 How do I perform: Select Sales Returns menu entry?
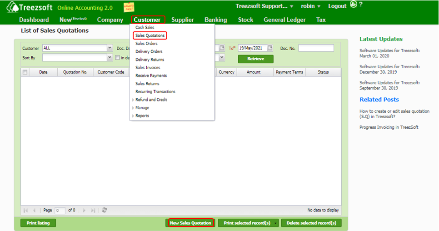[147, 84]
